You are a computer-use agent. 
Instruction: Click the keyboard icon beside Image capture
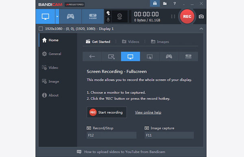tap(146, 128)
